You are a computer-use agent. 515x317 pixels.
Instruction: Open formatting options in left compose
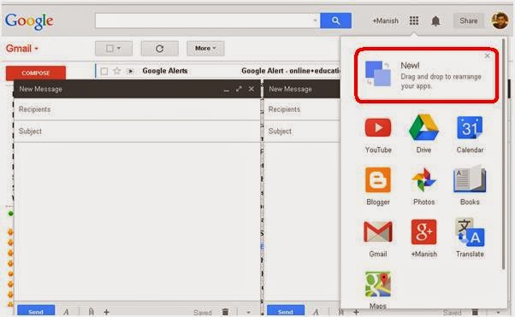pyautogui.click(x=66, y=312)
